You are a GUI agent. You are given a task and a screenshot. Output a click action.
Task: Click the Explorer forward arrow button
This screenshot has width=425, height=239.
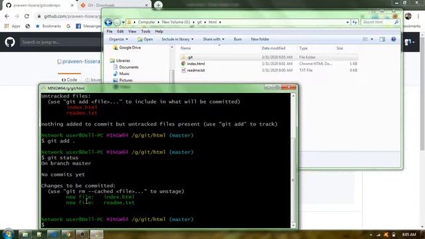click(117, 22)
